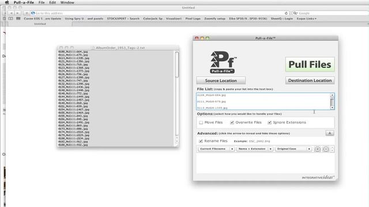Screen dimensions: 369x207
Task: Click the last visible filename in the text file
Action: click(73, 145)
